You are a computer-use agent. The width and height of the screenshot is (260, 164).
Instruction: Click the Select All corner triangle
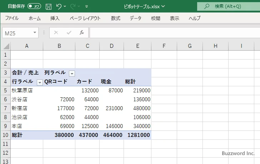pyautogui.click(x=6, y=46)
